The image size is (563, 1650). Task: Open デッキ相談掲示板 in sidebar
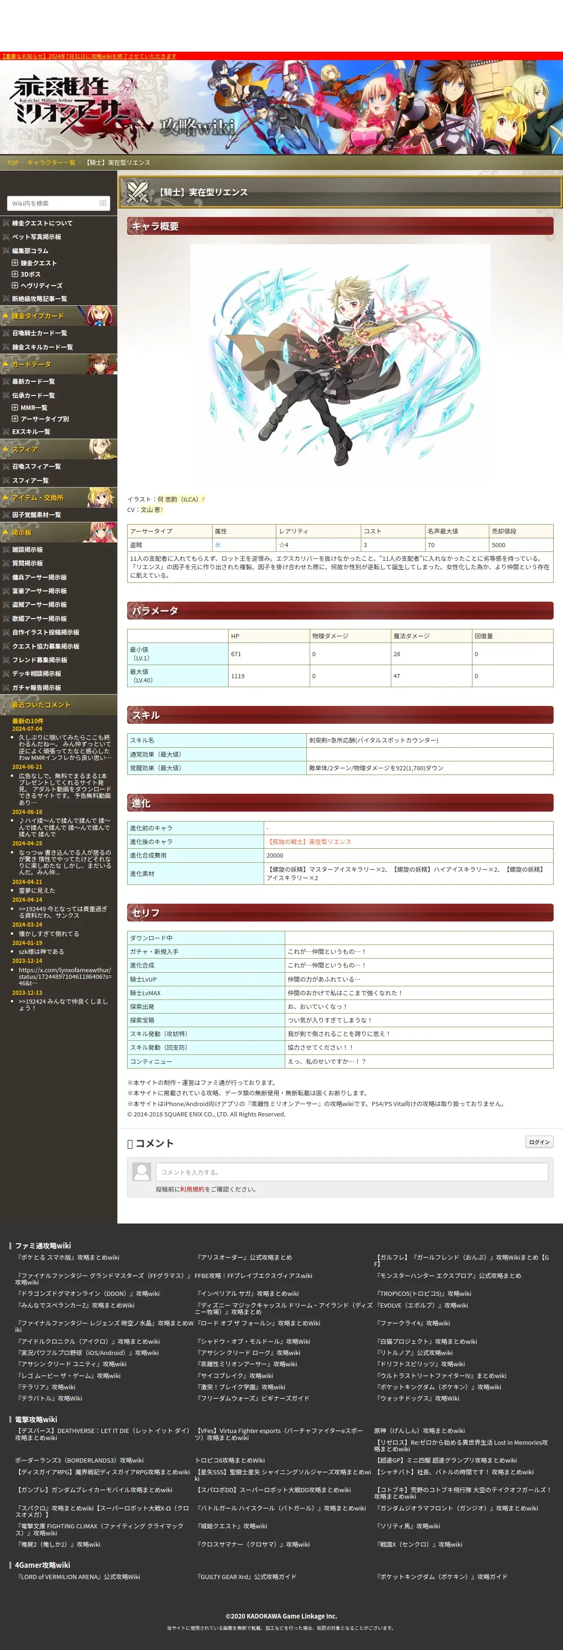pyautogui.click(x=37, y=674)
